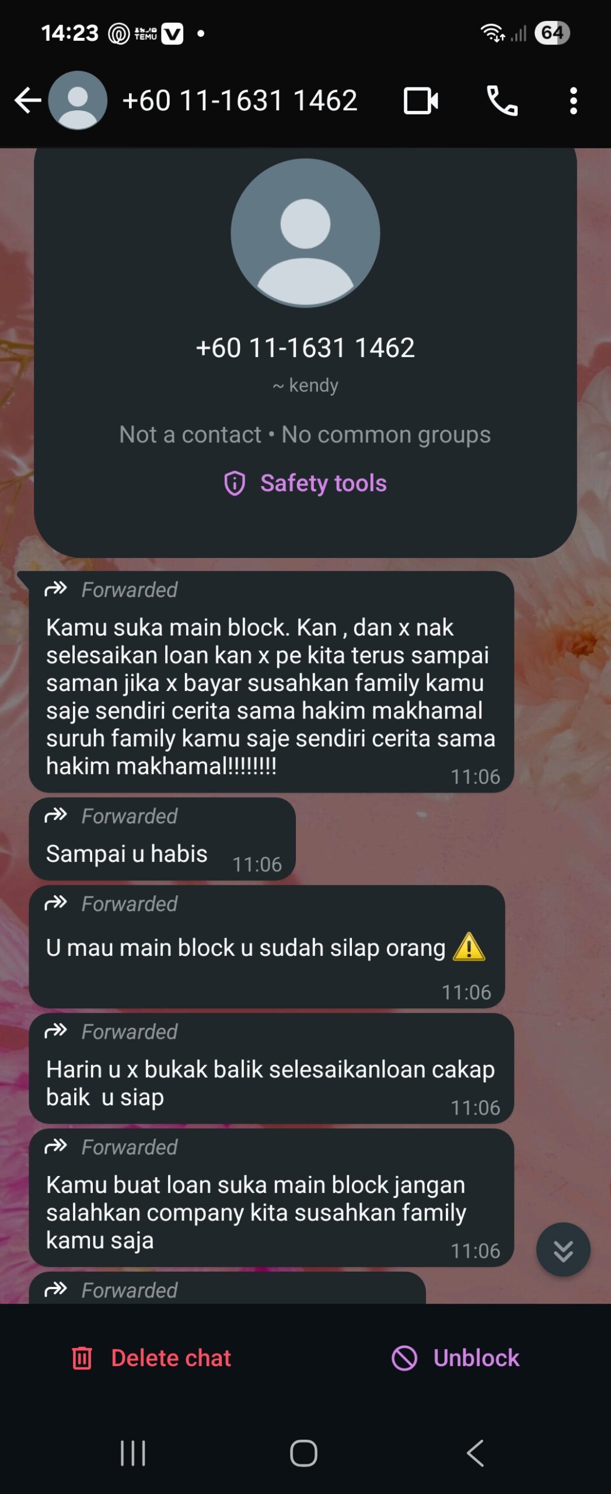This screenshot has width=611, height=1494.
Task: Tap the Safety tools shield icon
Action: tap(235, 483)
